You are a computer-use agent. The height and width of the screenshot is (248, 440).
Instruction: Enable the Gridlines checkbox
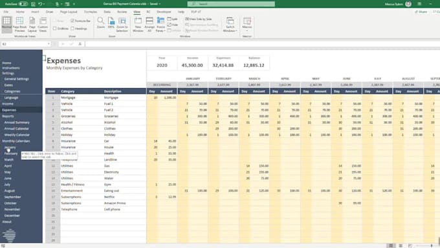55,28
